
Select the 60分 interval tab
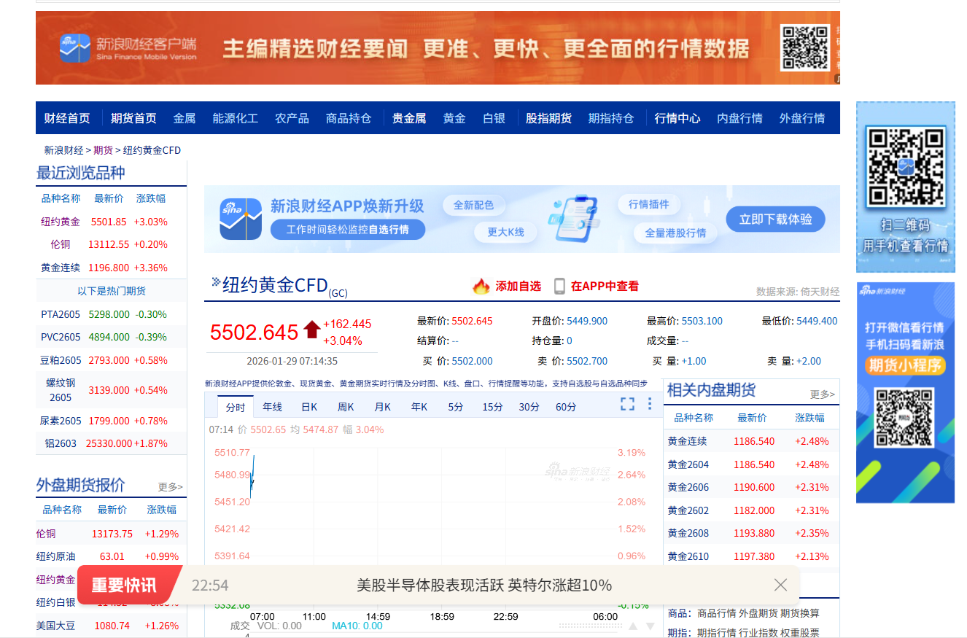(566, 407)
